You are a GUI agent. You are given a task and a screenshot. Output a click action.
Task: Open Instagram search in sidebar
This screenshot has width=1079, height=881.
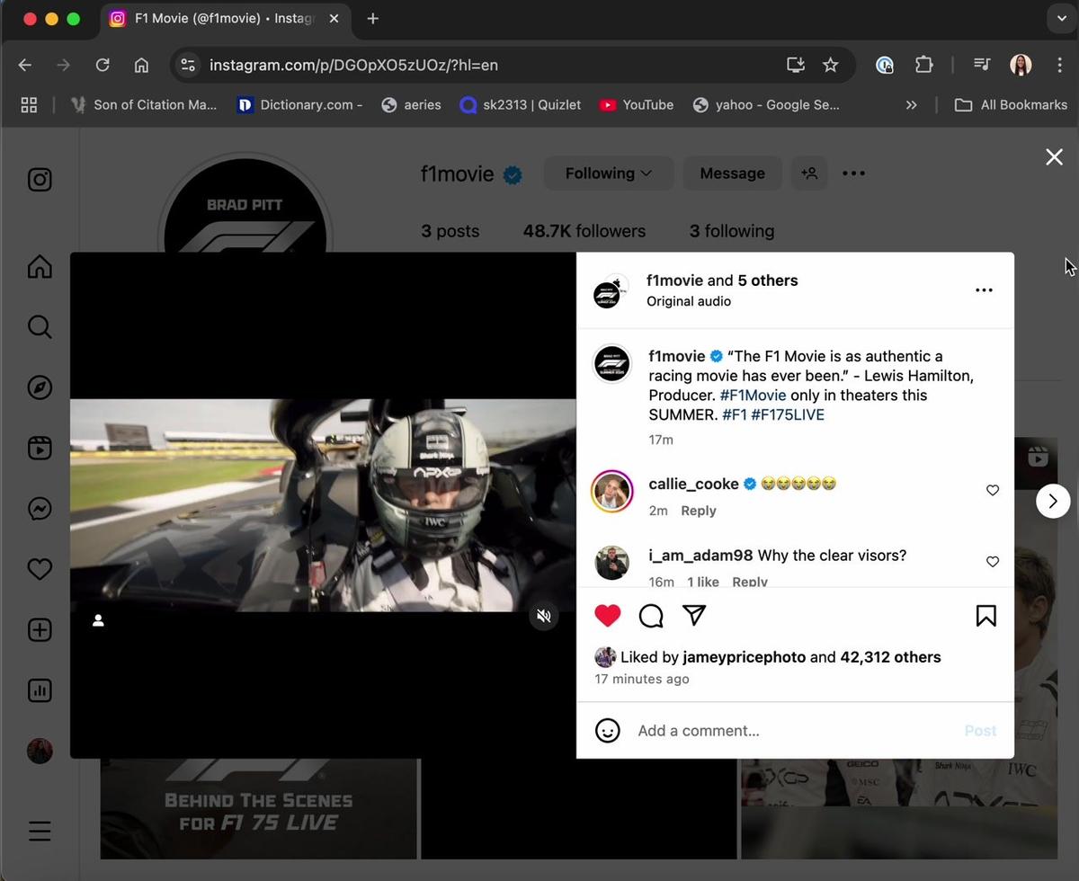[40, 326]
